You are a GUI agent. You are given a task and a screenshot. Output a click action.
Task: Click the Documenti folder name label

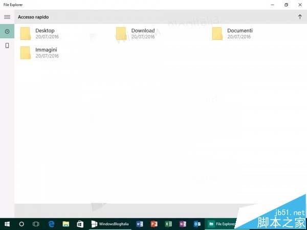240,31
